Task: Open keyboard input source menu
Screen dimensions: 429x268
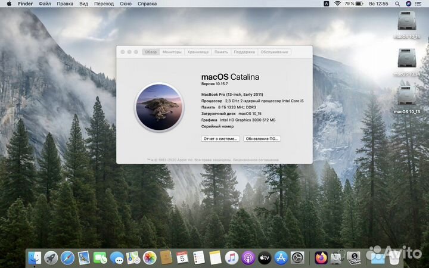Action: [327, 4]
